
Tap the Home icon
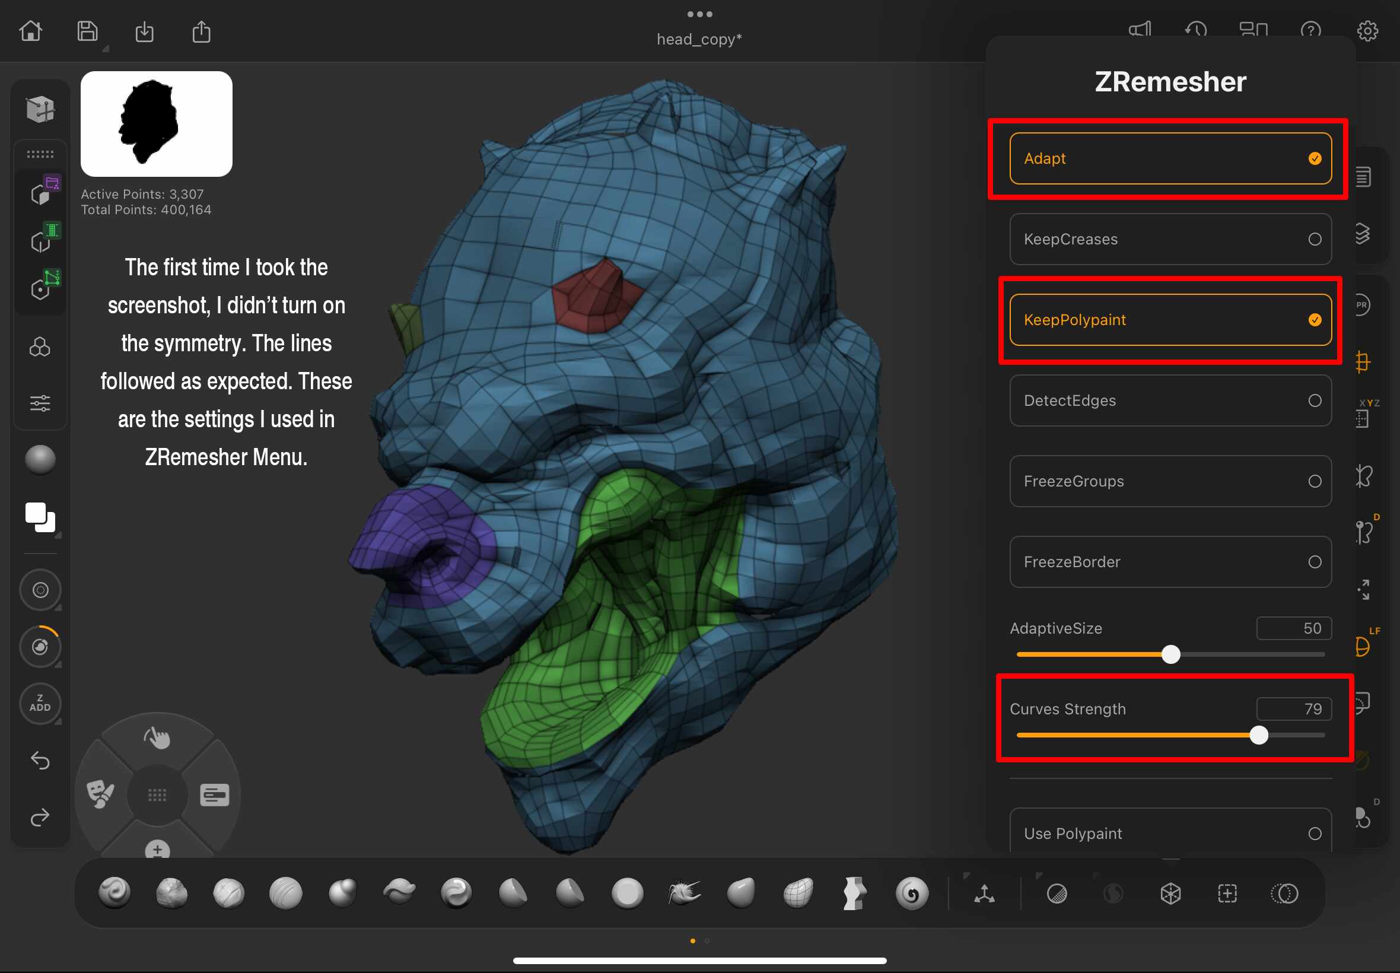click(30, 30)
